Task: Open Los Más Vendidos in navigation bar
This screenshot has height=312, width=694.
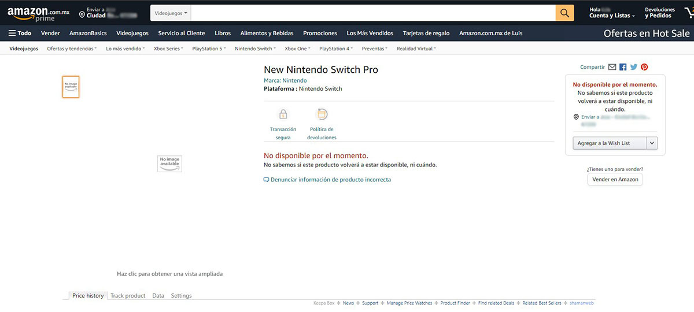Action: tap(370, 33)
